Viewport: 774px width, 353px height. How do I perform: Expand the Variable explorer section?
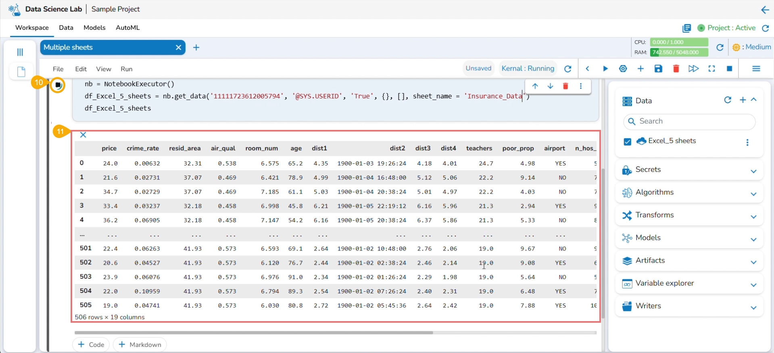753,285
